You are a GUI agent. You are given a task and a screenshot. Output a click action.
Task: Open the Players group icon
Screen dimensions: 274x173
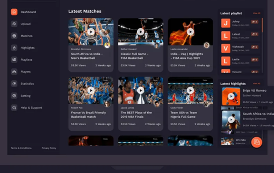(x=14, y=72)
